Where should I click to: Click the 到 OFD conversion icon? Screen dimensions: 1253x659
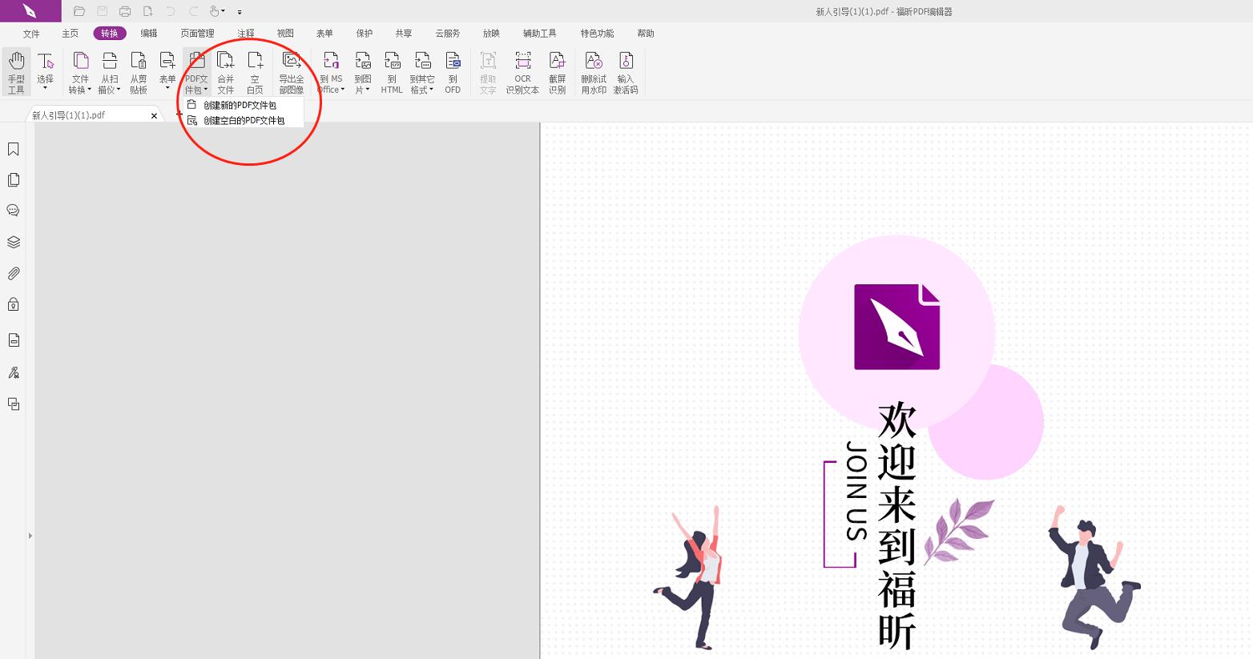pos(453,70)
